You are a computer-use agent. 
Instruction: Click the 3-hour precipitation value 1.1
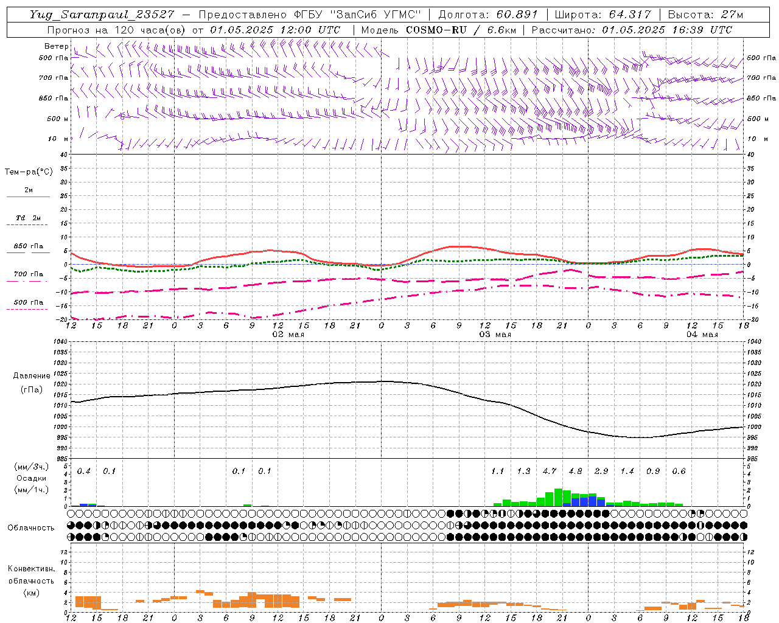click(x=498, y=471)
